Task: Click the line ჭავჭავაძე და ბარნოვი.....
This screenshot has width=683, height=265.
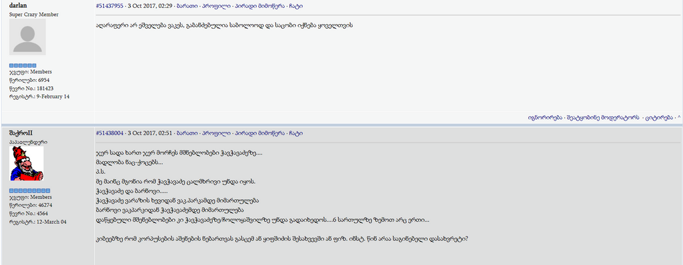Action: pyautogui.click(x=132, y=191)
